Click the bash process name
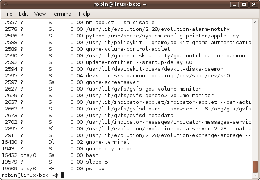Image resolution: width=260 pixels, height=180 pixels. tap(92, 155)
